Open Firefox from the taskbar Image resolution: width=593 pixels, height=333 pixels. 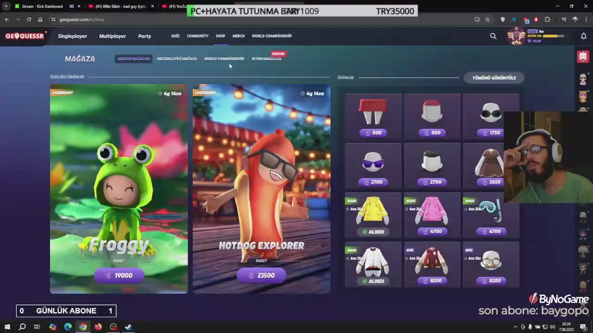pos(98,327)
